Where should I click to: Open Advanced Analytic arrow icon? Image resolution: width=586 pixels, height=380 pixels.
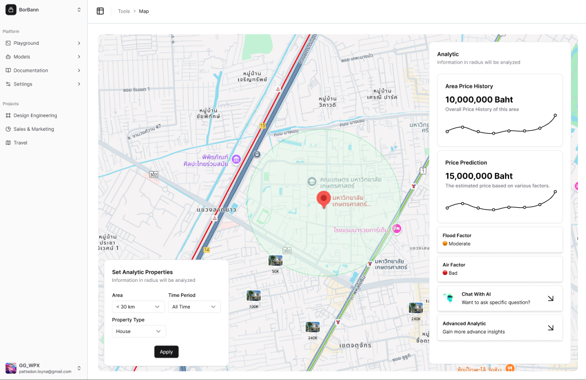[550, 328]
